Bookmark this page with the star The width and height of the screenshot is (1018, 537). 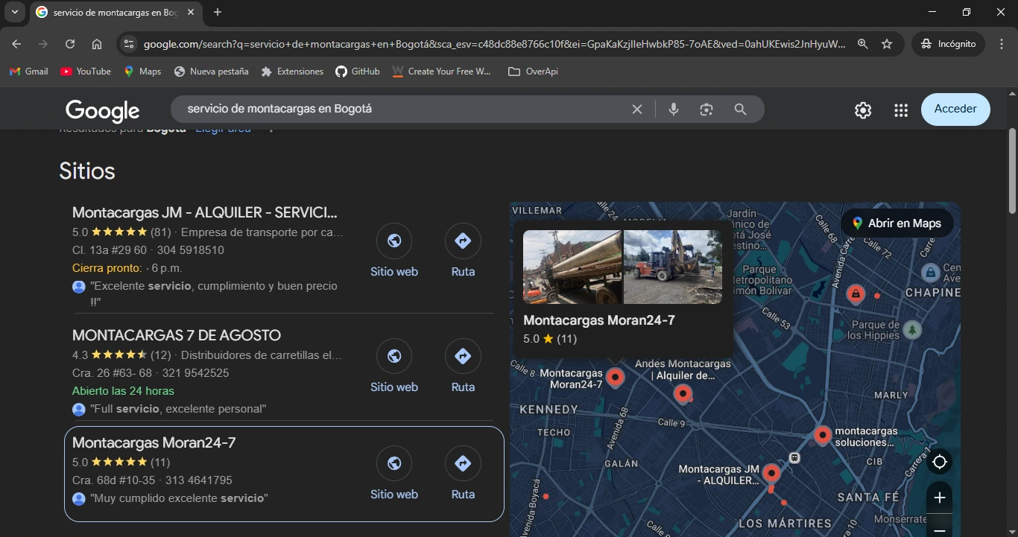pos(887,44)
